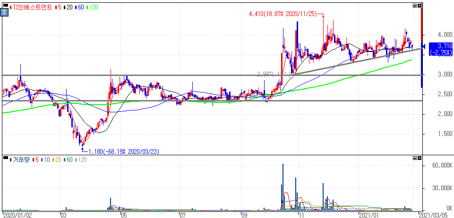Select the black 20-day moving average in price legend
Viewport: 454px width, 218px height.
tap(68, 7)
